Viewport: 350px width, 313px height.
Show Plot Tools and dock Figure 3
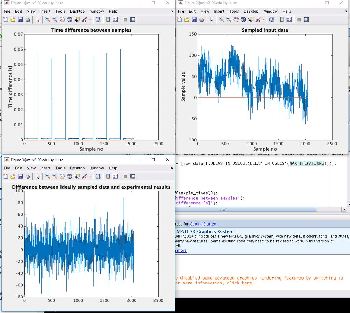pos(133,176)
